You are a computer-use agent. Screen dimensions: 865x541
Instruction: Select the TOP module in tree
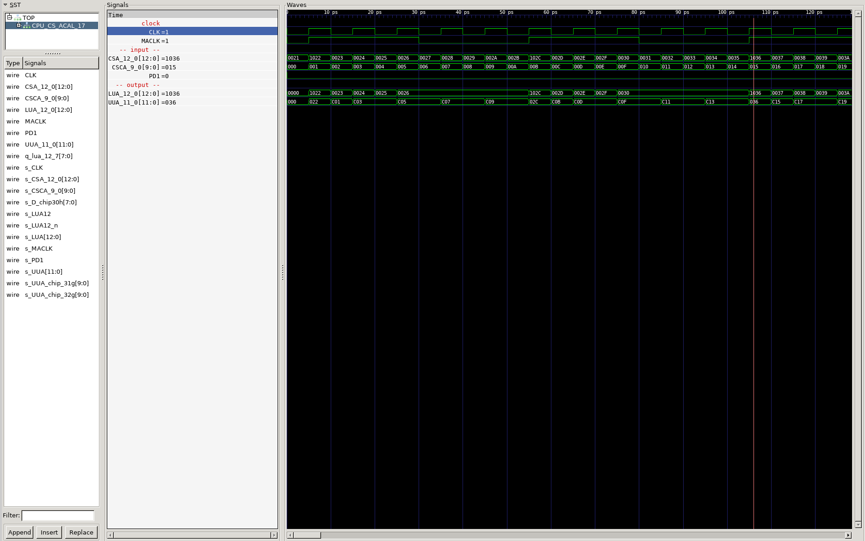[29, 18]
